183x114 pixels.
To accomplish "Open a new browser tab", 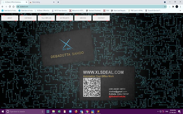I will pos(58,2).
